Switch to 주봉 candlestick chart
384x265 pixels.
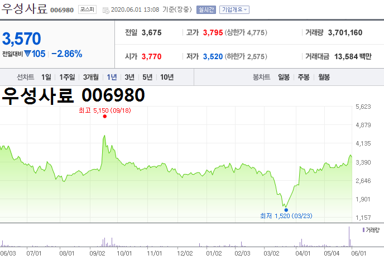click(304, 77)
